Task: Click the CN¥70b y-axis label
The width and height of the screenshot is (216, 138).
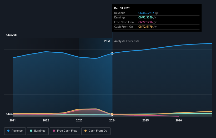Action: (x=11, y=35)
